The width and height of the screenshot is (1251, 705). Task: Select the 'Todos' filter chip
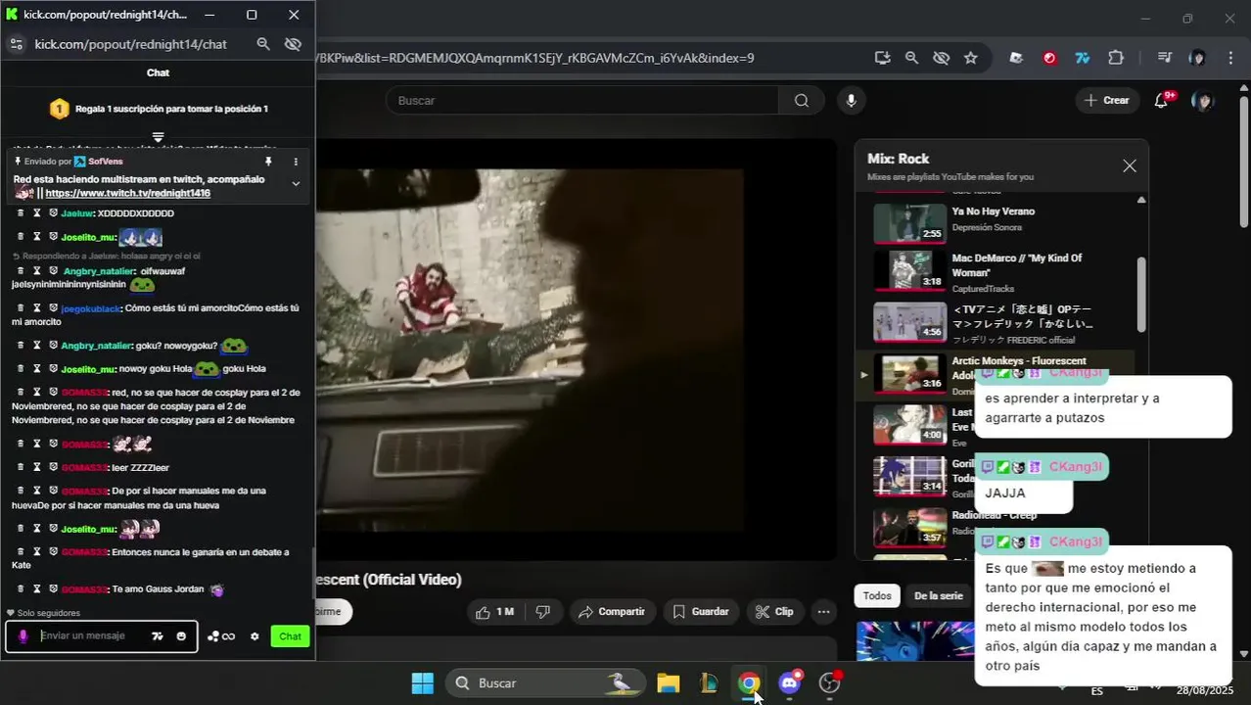[x=877, y=595]
